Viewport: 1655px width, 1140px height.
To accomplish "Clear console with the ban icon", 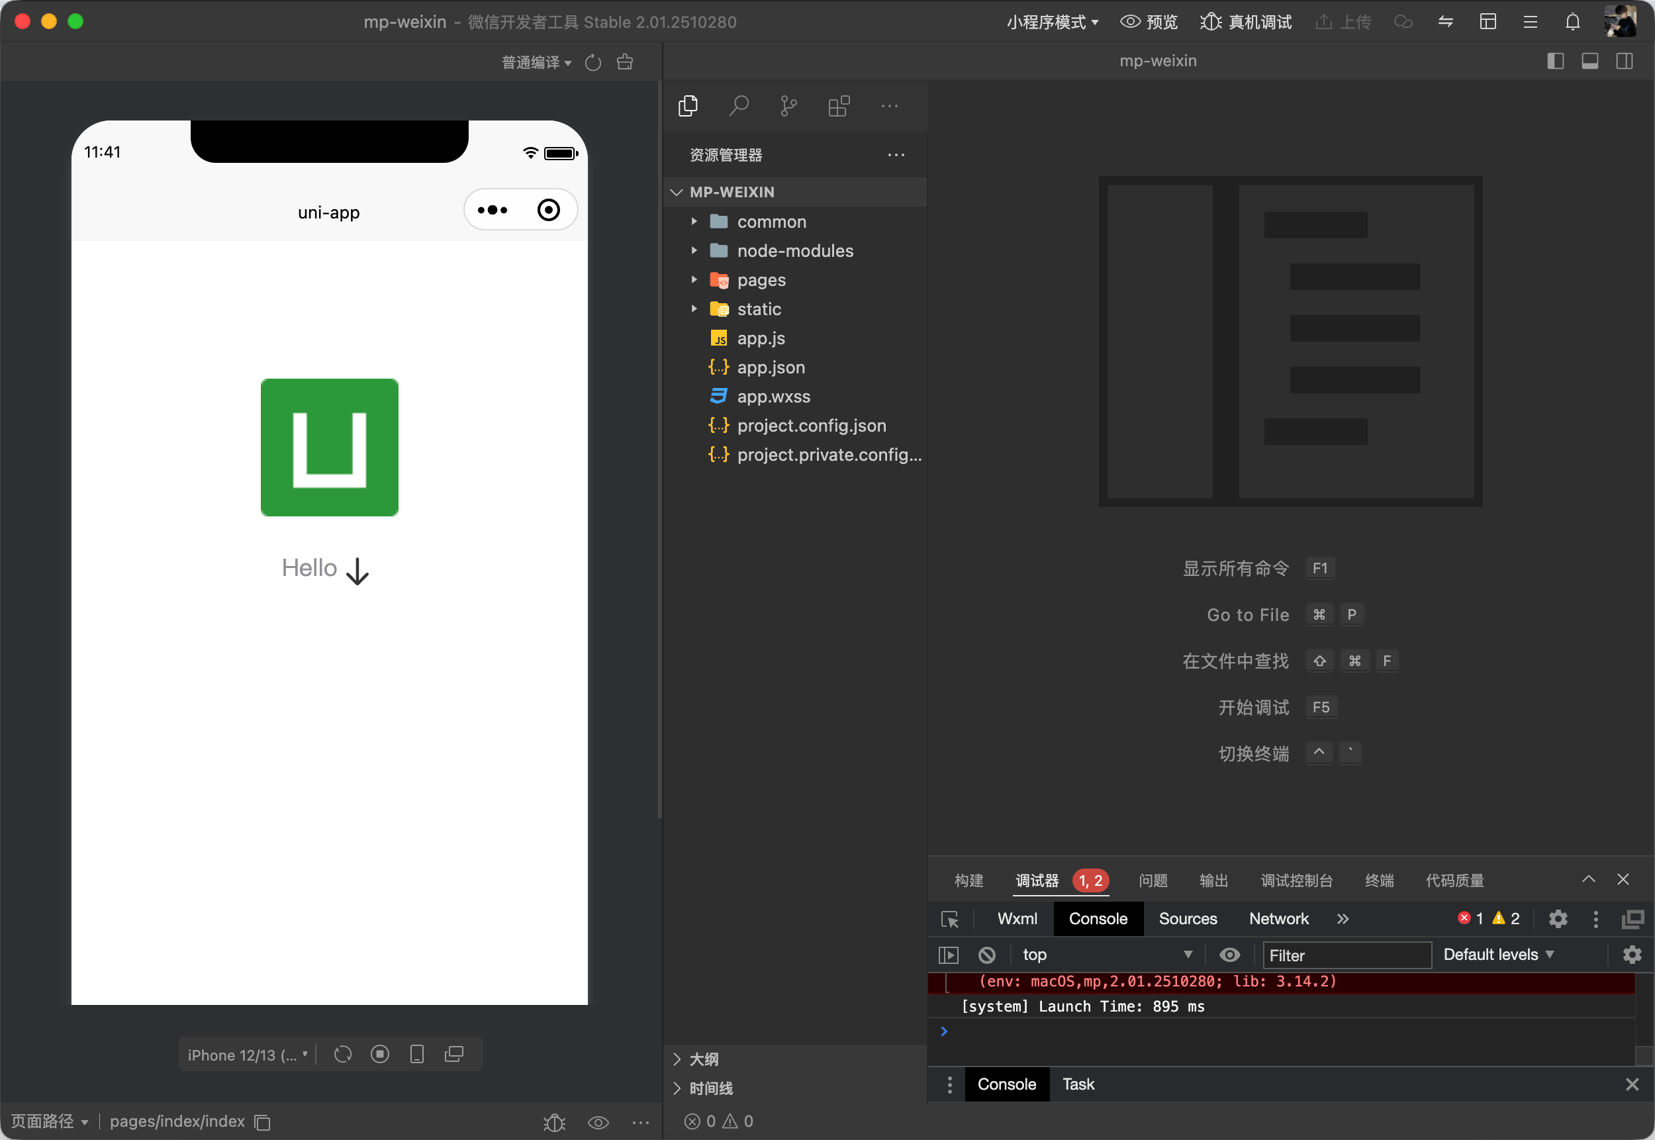I will click(x=987, y=955).
